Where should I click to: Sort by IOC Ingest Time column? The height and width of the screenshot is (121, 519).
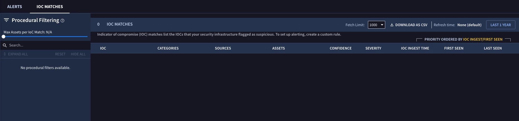[x=415, y=48]
